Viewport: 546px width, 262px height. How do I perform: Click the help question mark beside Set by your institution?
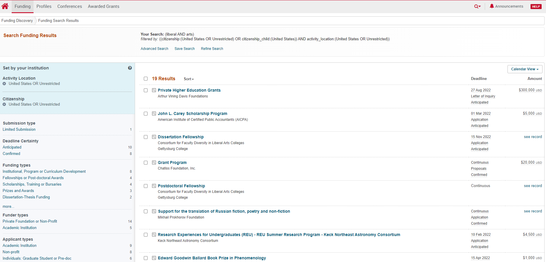(x=130, y=68)
